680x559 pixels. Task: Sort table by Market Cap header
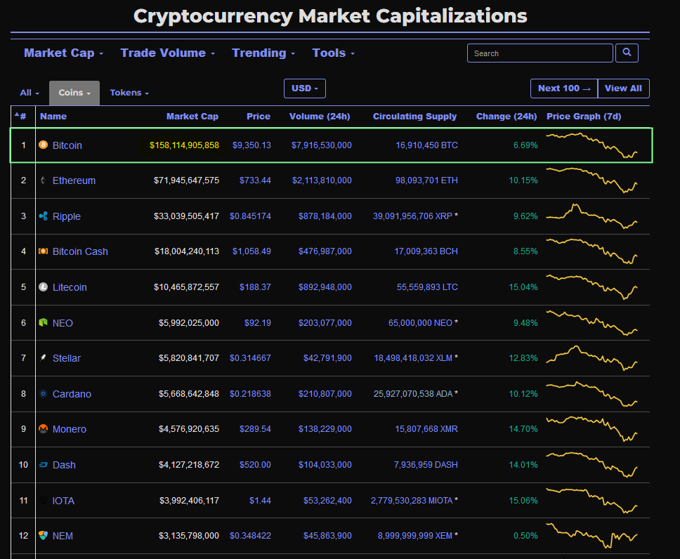(192, 116)
